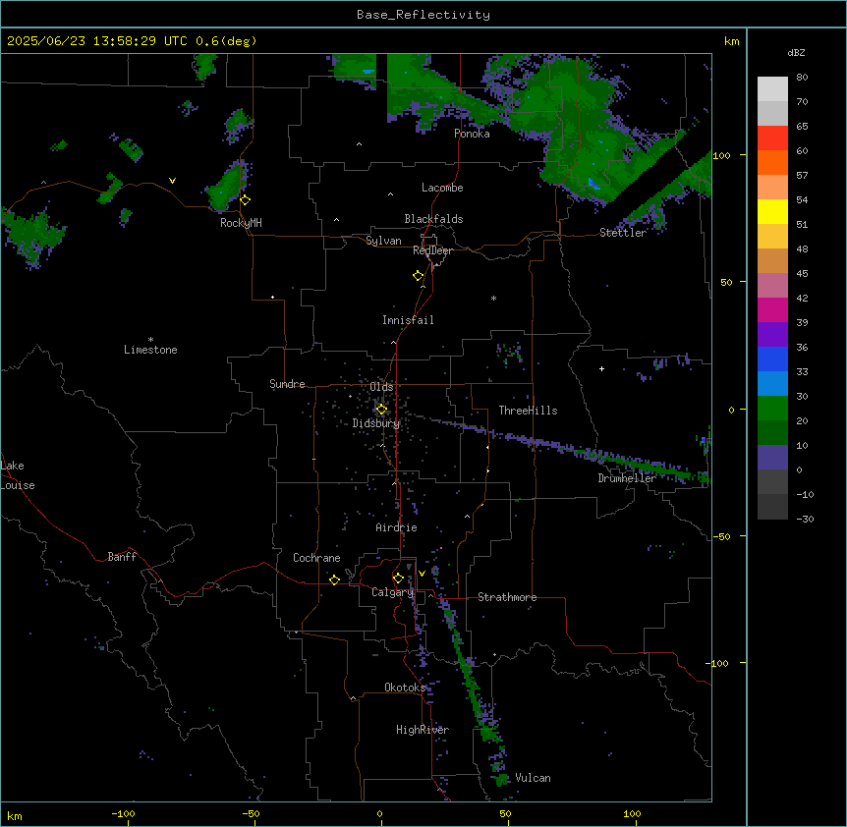Click the Olds label
Viewport: 847px width, 827px height.
pyautogui.click(x=381, y=387)
